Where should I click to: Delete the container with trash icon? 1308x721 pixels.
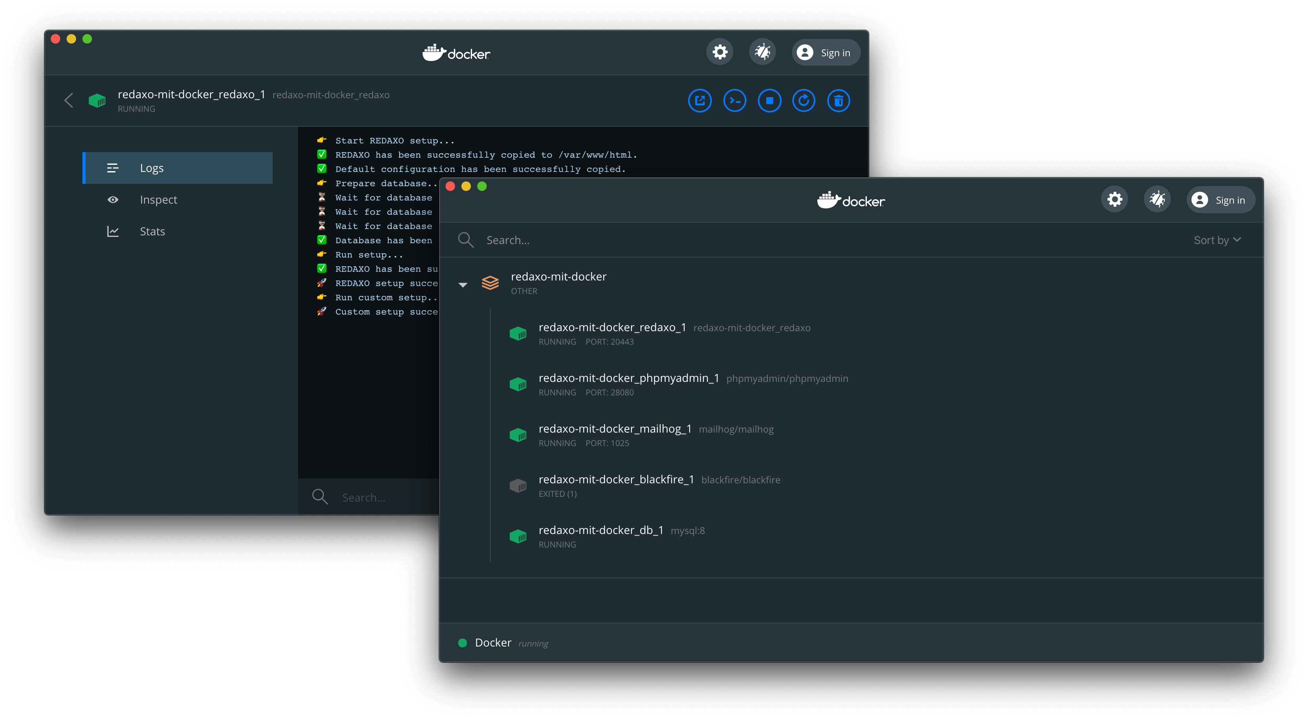[x=838, y=101]
